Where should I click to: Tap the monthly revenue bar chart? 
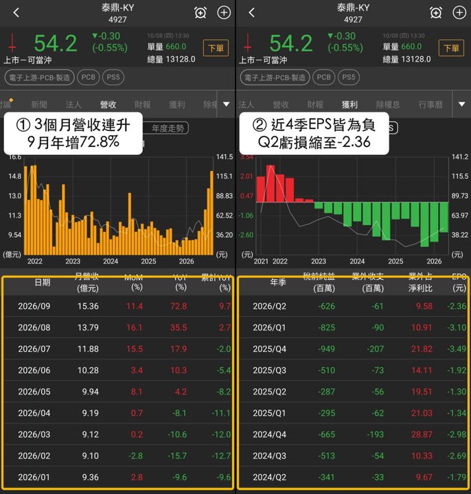tap(119, 206)
